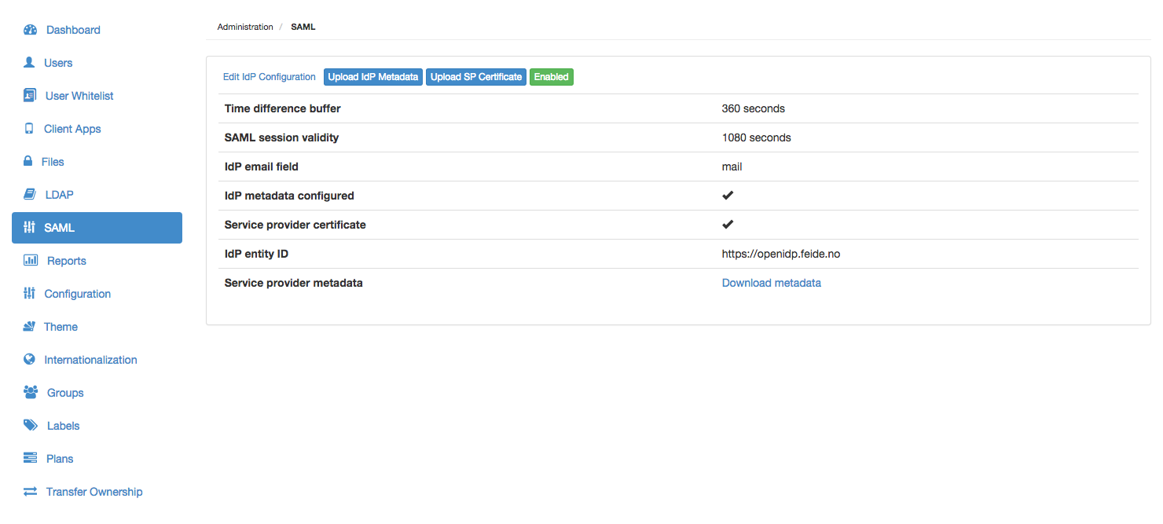Toggle the green Enabled button
1163x524 pixels.
coord(551,77)
